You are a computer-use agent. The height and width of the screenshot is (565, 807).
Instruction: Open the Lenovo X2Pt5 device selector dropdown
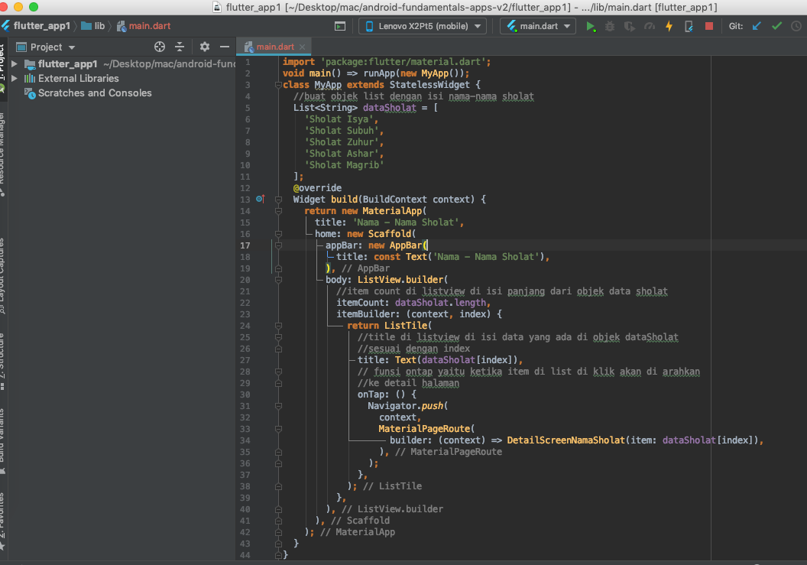423,26
